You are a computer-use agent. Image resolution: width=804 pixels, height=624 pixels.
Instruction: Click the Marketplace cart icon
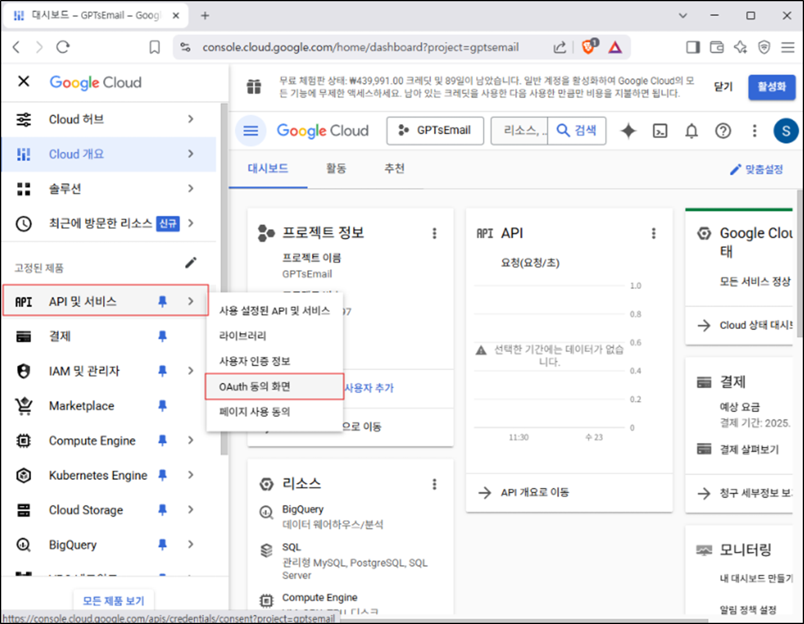24,406
